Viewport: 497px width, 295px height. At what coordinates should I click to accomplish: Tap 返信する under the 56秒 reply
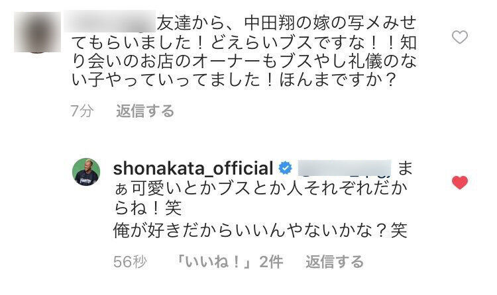coord(335,262)
